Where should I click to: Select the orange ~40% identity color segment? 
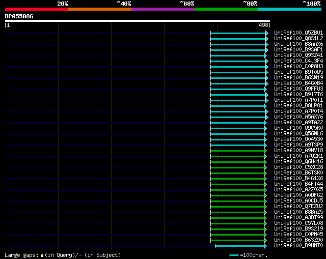click(x=100, y=9)
